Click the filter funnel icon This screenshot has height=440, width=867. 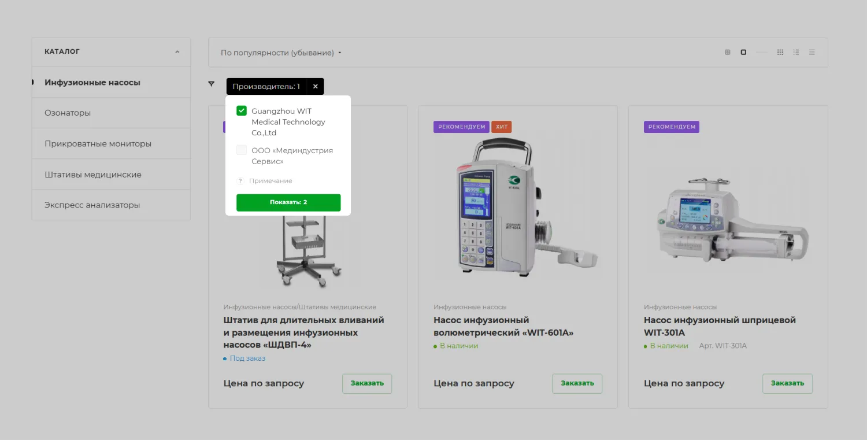click(212, 84)
